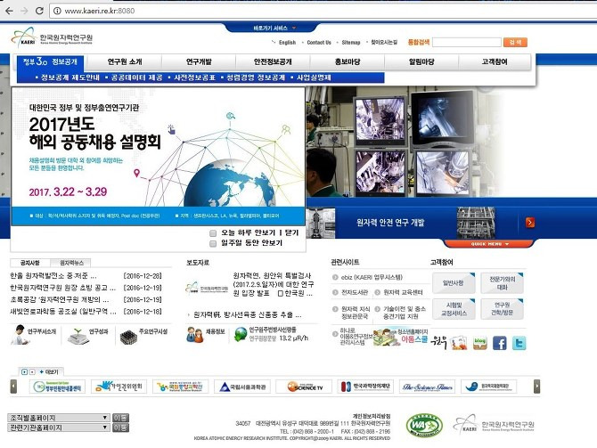Open the 국립서울과학관 banner
Image resolution: width=597 pixels, height=448 pixels.
[242, 387]
